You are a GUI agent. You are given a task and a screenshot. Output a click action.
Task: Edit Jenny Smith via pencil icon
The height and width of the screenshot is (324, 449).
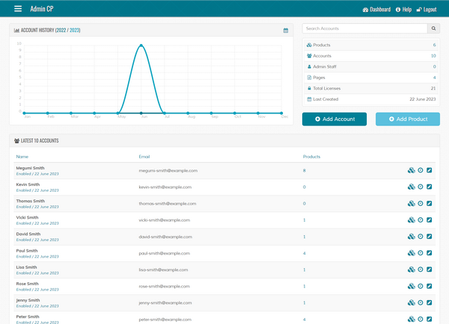[x=429, y=302]
